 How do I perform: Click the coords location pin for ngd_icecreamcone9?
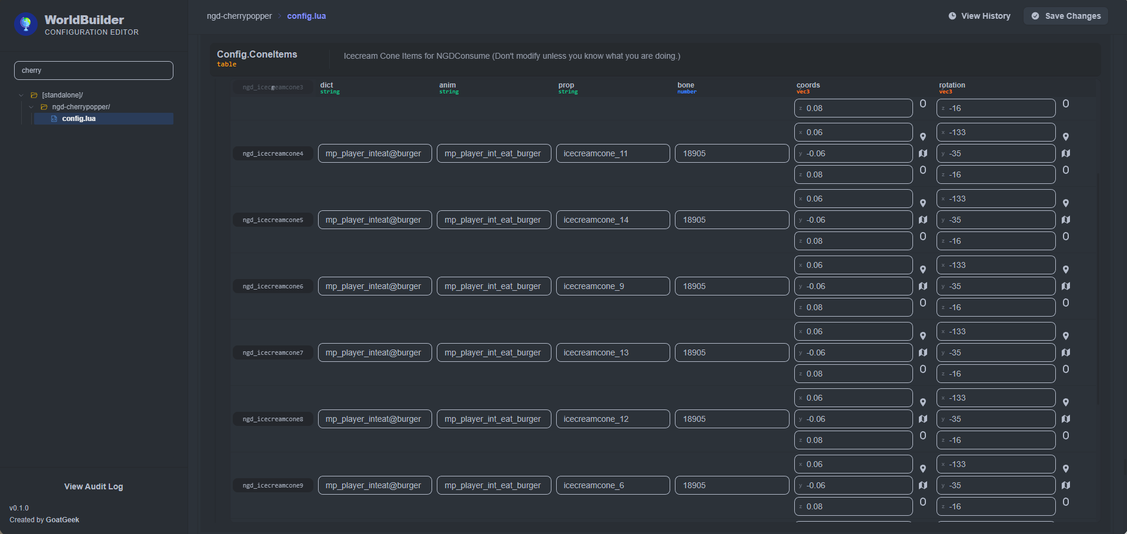click(923, 469)
